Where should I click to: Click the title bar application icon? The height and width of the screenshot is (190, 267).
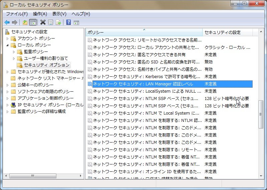pyautogui.click(x=5, y=5)
